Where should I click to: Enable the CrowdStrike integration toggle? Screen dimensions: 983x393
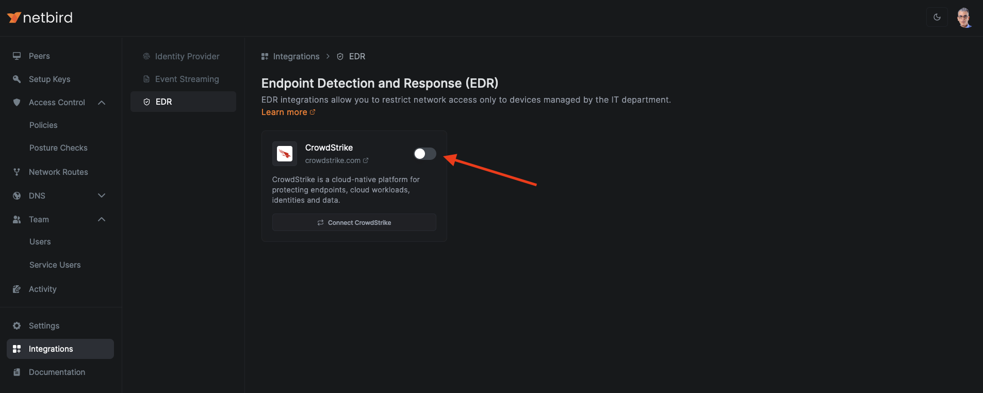(x=425, y=154)
